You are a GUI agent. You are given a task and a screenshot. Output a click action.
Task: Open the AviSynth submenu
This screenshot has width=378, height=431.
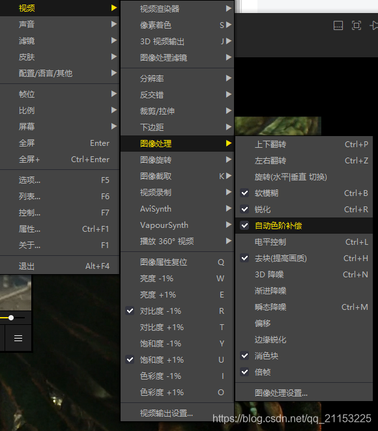coord(177,208)
